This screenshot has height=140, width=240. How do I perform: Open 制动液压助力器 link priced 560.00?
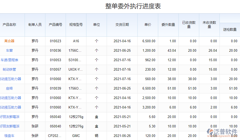(11, 79)
